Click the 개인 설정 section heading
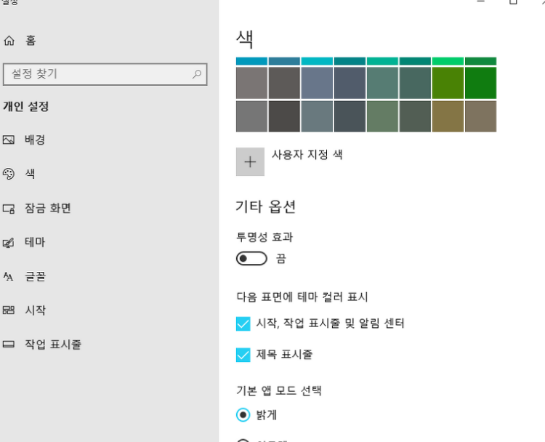Image resolution: width=545 pixels, height=442 pixels. (x=26, y=106)
